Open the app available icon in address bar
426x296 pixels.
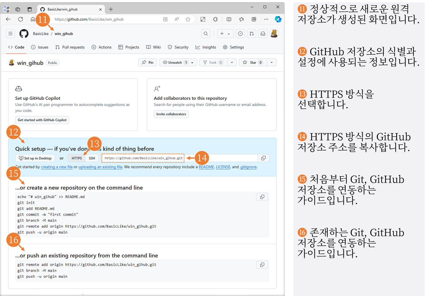pyautogui.click(x=165, y=19)
